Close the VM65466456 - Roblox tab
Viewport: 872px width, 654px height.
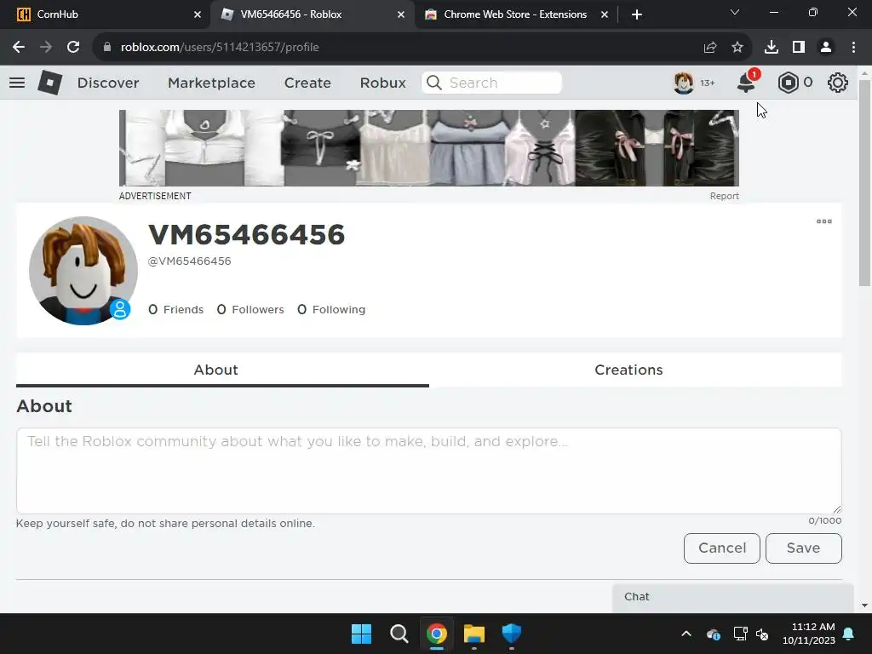[x=401, y=14]
